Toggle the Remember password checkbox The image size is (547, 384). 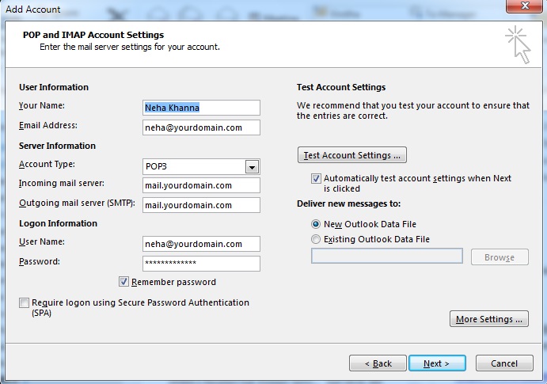tap(123, 281)
